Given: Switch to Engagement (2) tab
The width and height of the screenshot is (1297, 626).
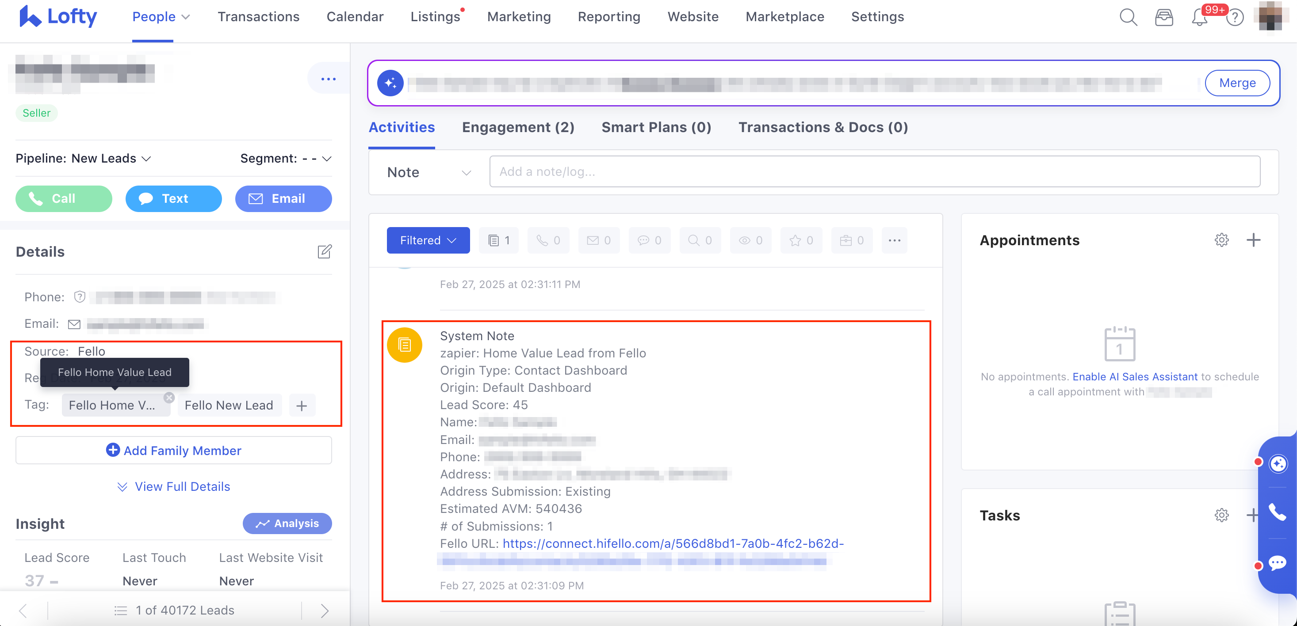Looking at the screenshot, I should [x=518, y=127].
